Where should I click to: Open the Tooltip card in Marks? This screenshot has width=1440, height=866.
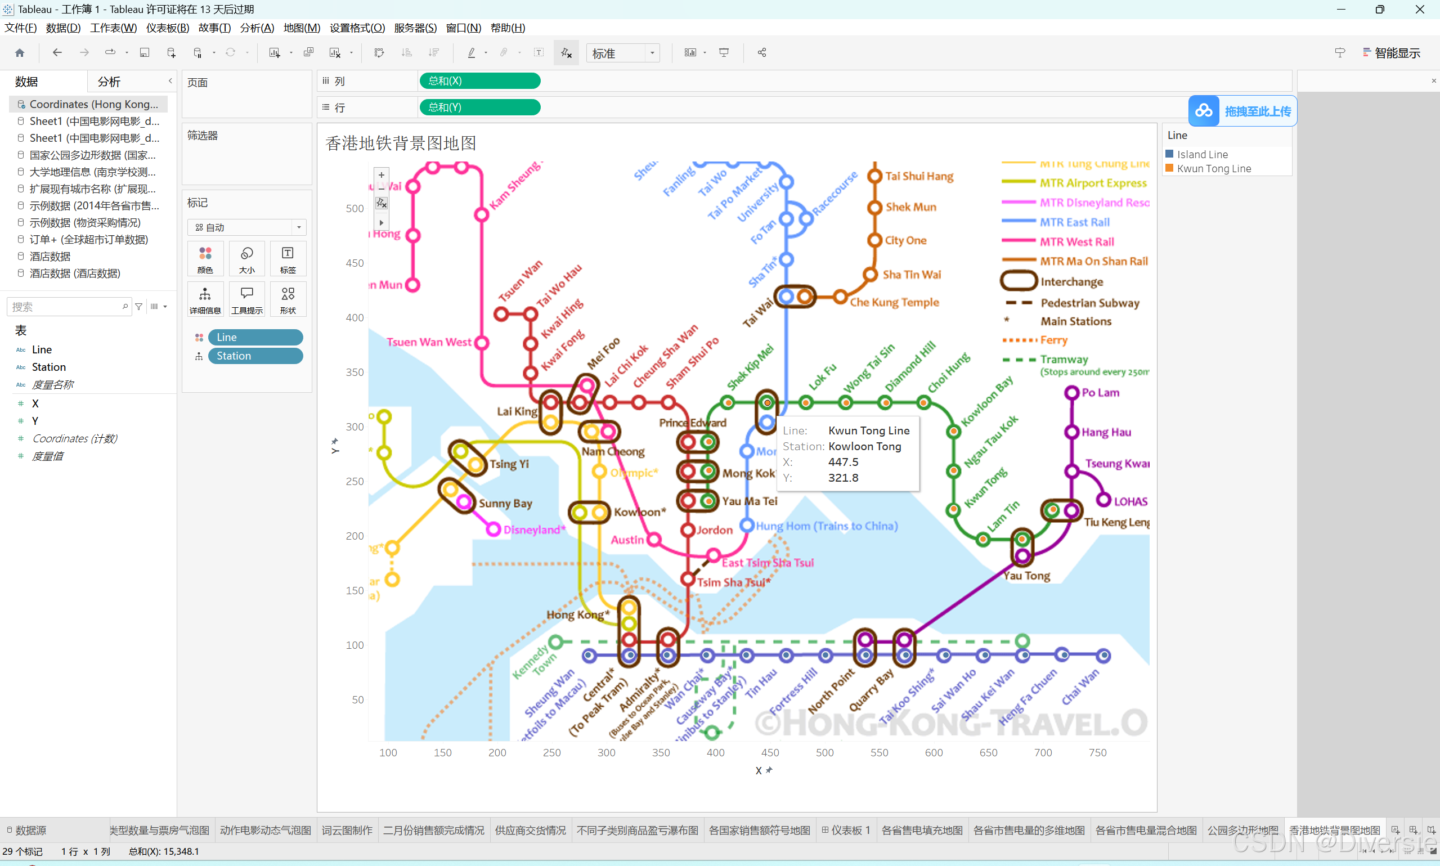[x=247, y=299]
